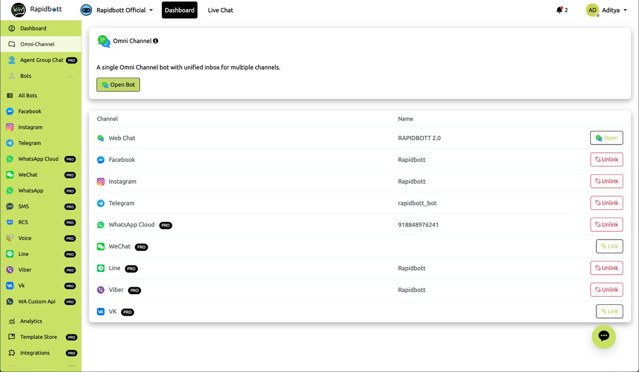
Task: Select WhatsApp Cloud in sidebar
Action: pyautogui.click(x=41, y=159)
